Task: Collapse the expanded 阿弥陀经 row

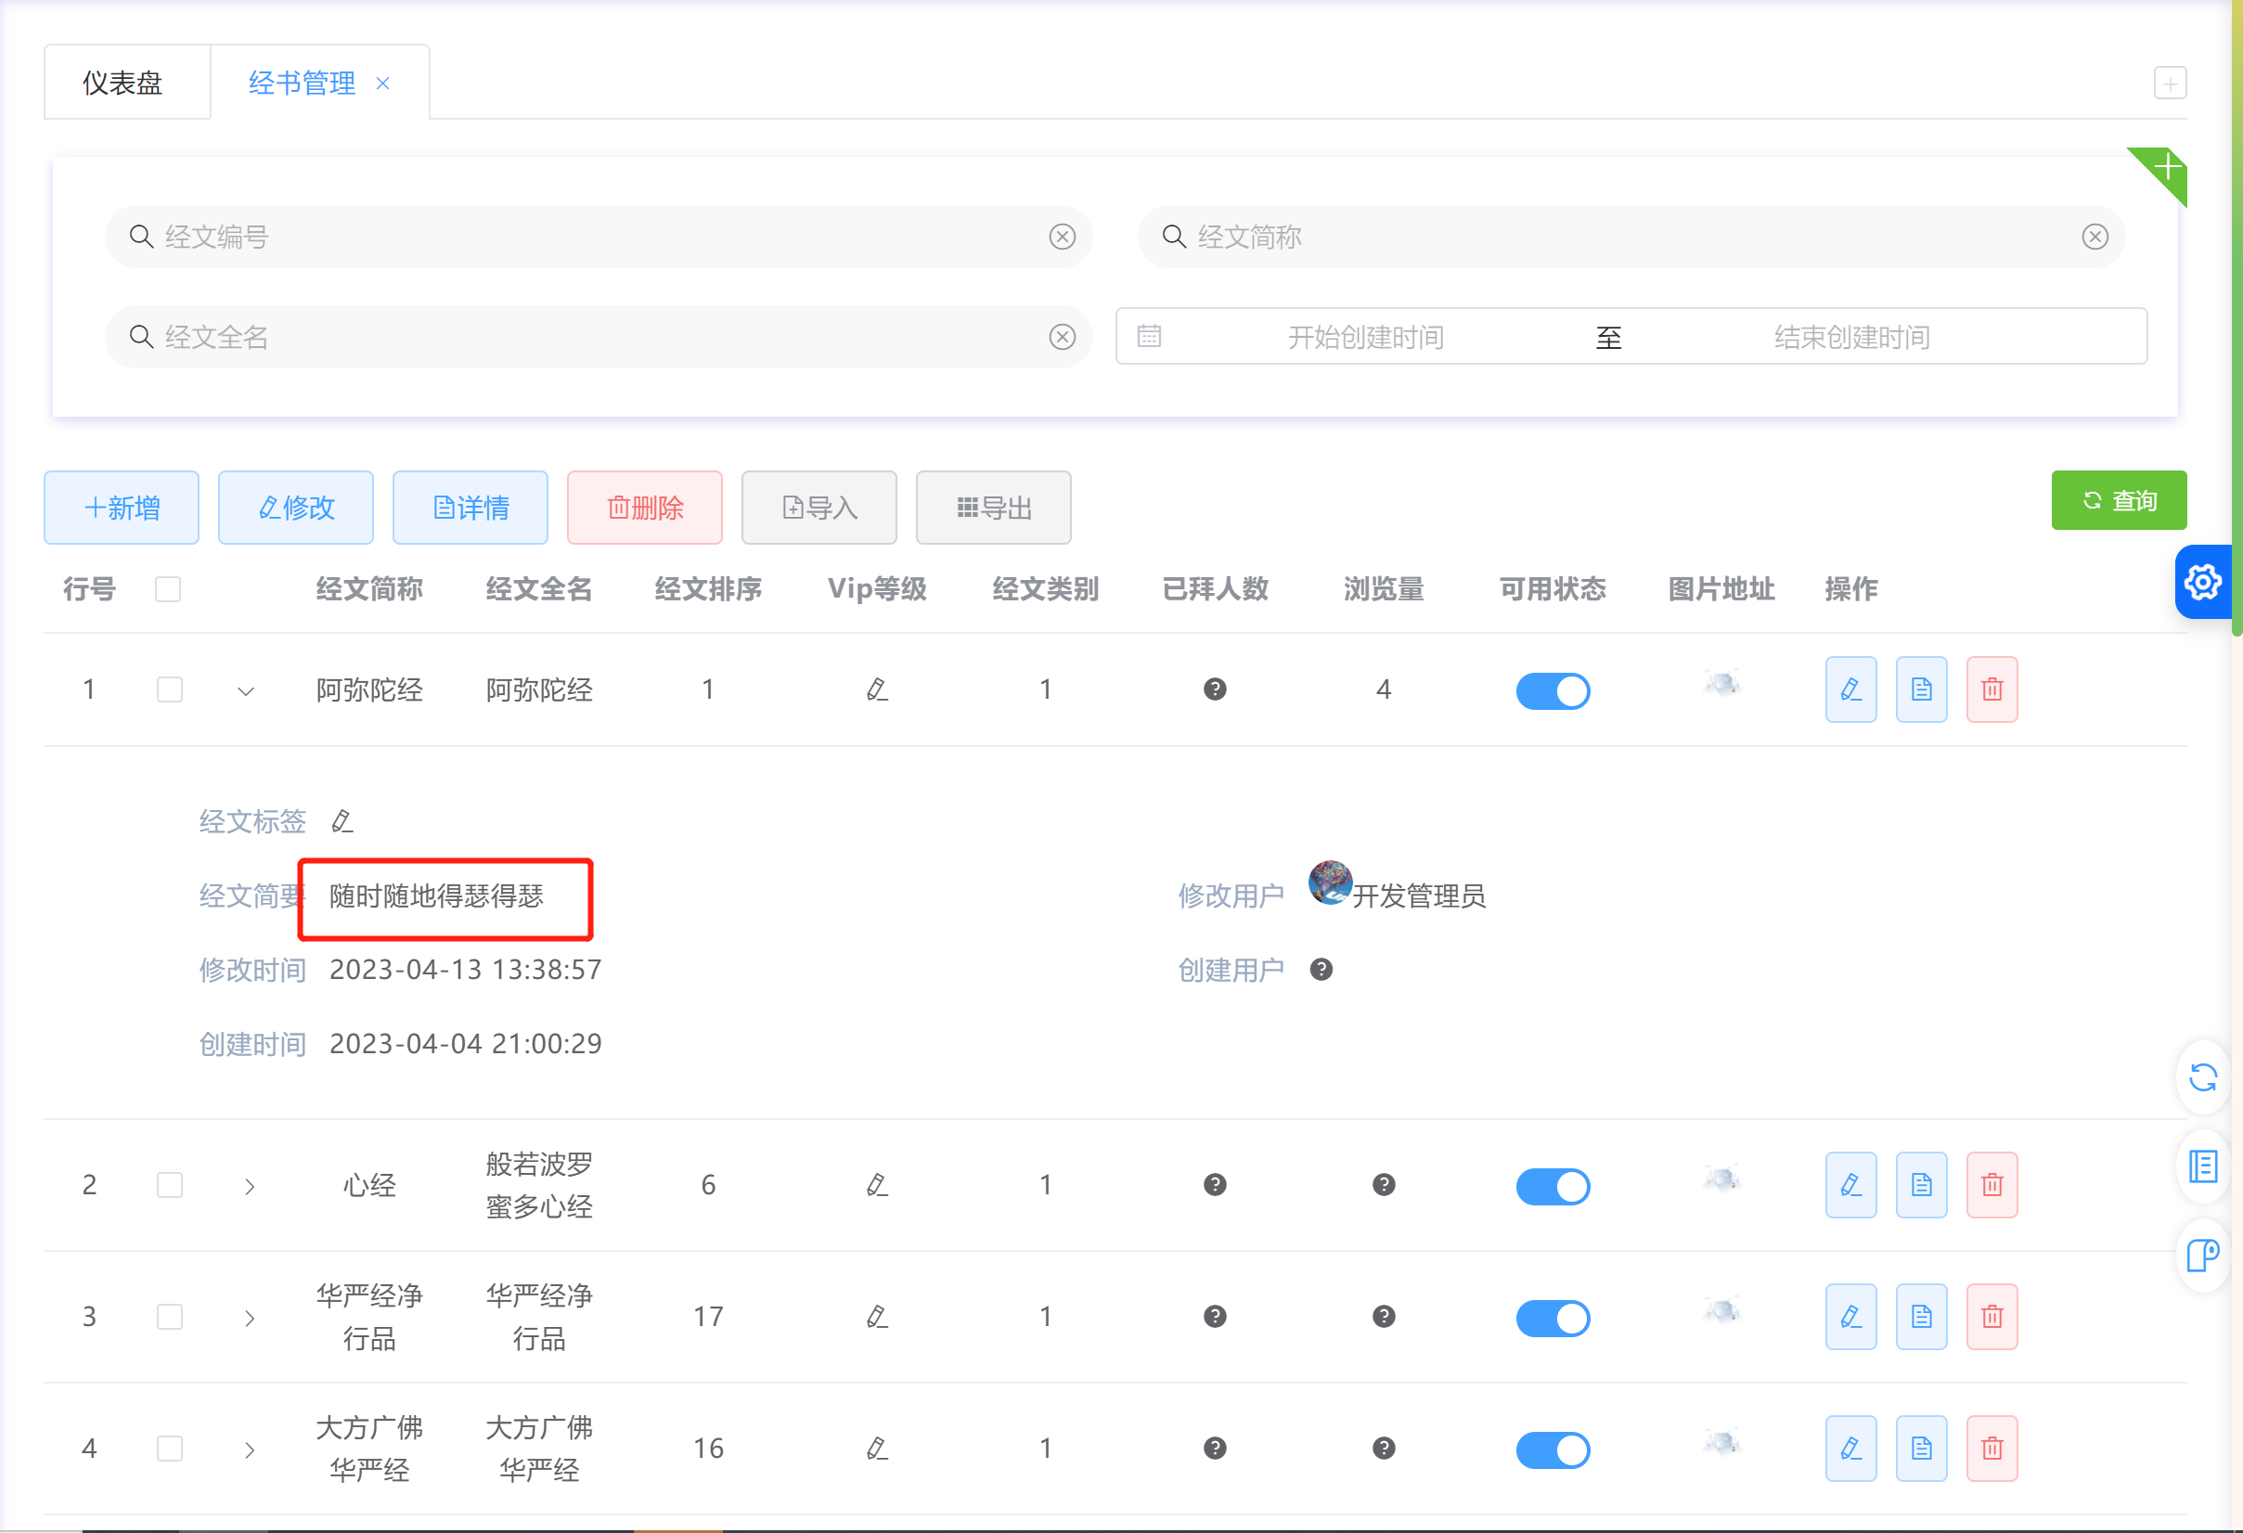Action: click(x=246, y=691)
